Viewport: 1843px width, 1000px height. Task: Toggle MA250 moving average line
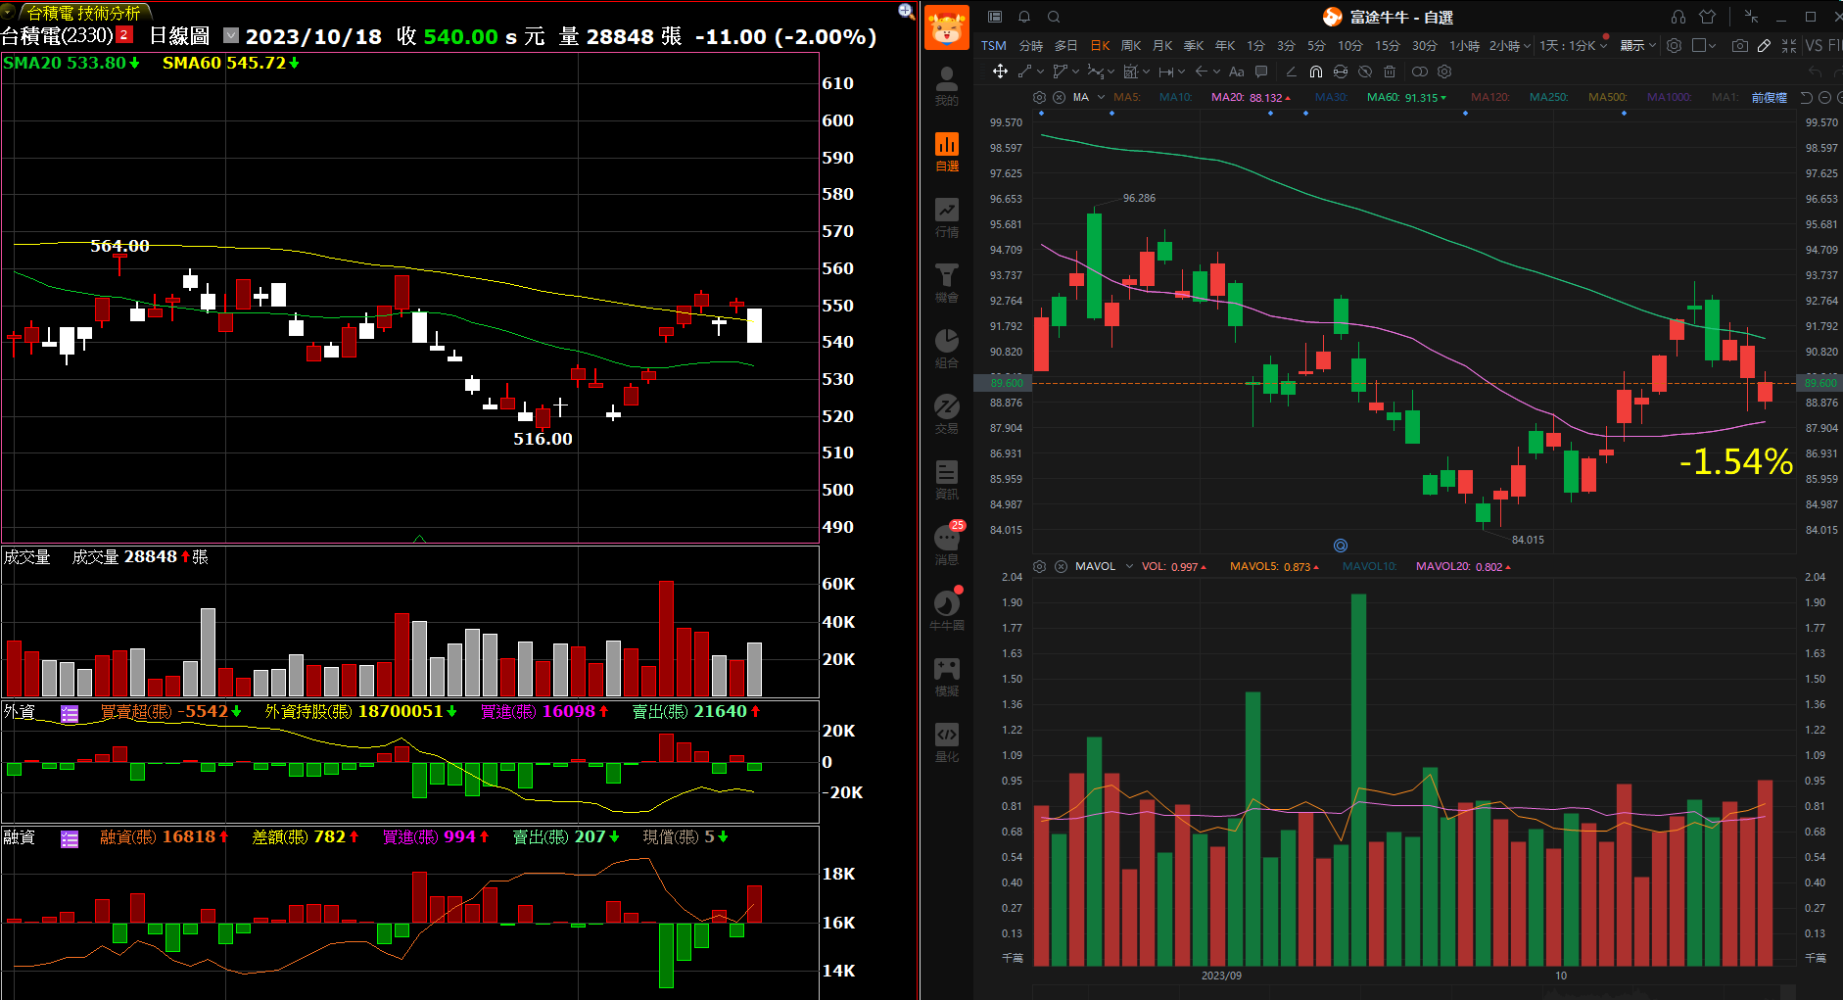(x=1548, y=97)
